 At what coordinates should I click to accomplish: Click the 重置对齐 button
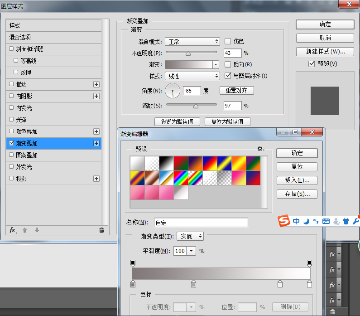[x=236, y=90]
